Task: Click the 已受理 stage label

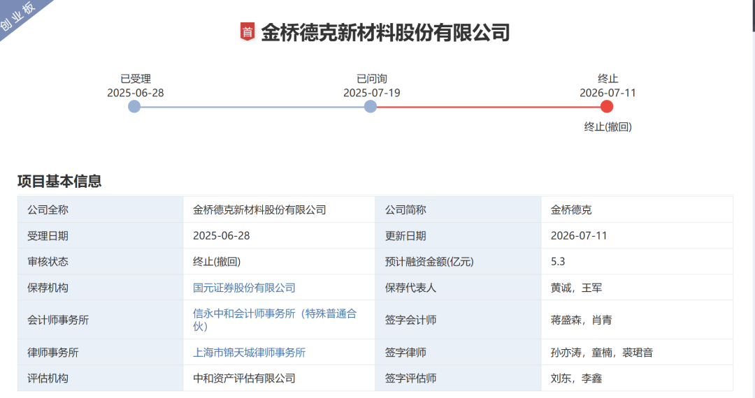Action: coord(136,79)
